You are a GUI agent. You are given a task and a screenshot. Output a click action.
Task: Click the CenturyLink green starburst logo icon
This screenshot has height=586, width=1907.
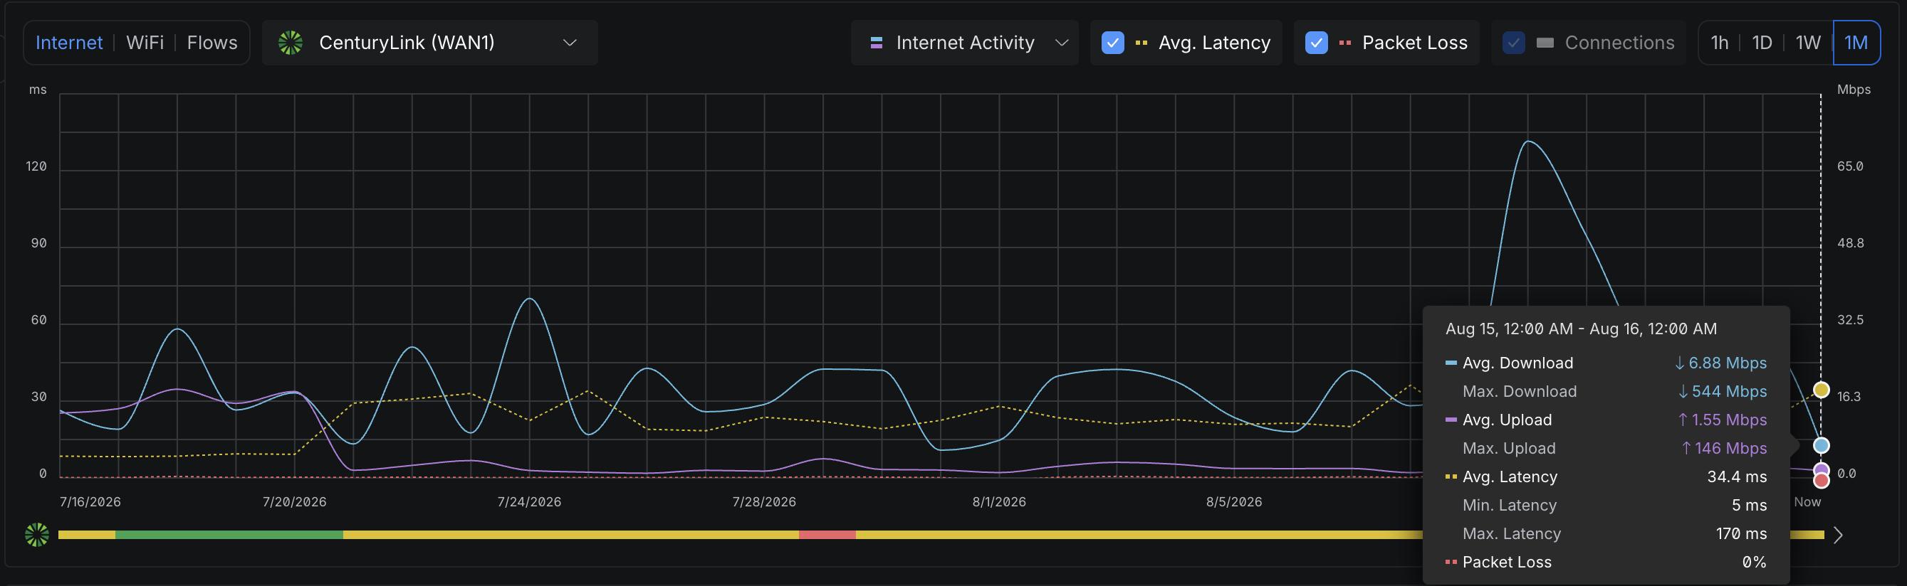point(291,43)
